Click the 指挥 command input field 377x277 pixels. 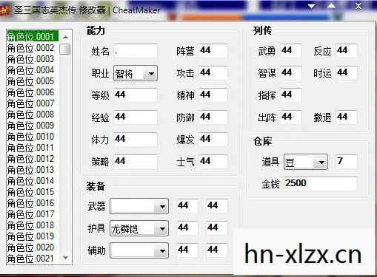(x=291, y=95)
